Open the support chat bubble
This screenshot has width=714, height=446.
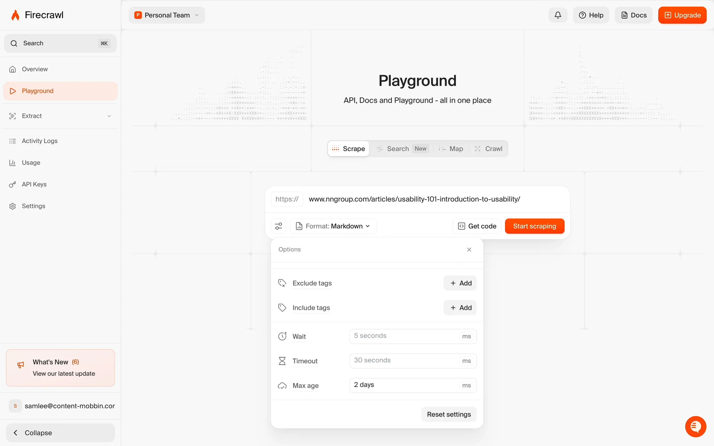695,427
